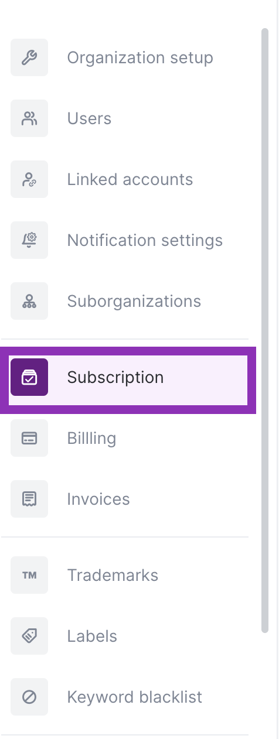
Task: Click the wrench icon for Organization setup
Action: (x=29, y=57)
